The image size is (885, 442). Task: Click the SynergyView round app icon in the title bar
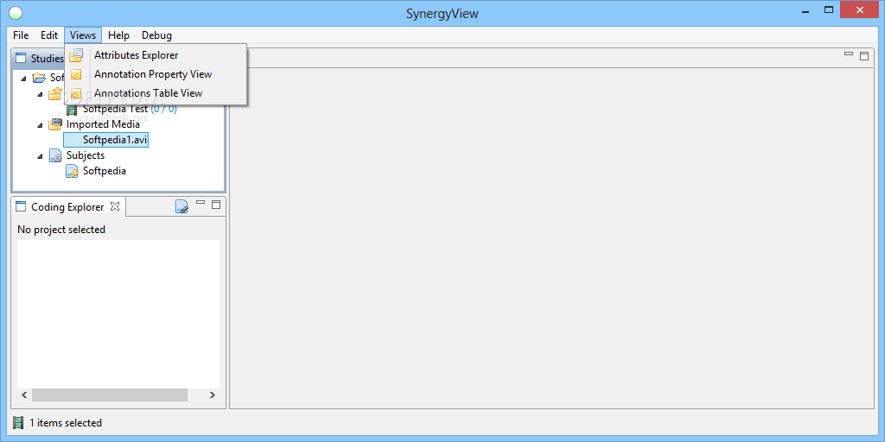(x=16, y=13)
